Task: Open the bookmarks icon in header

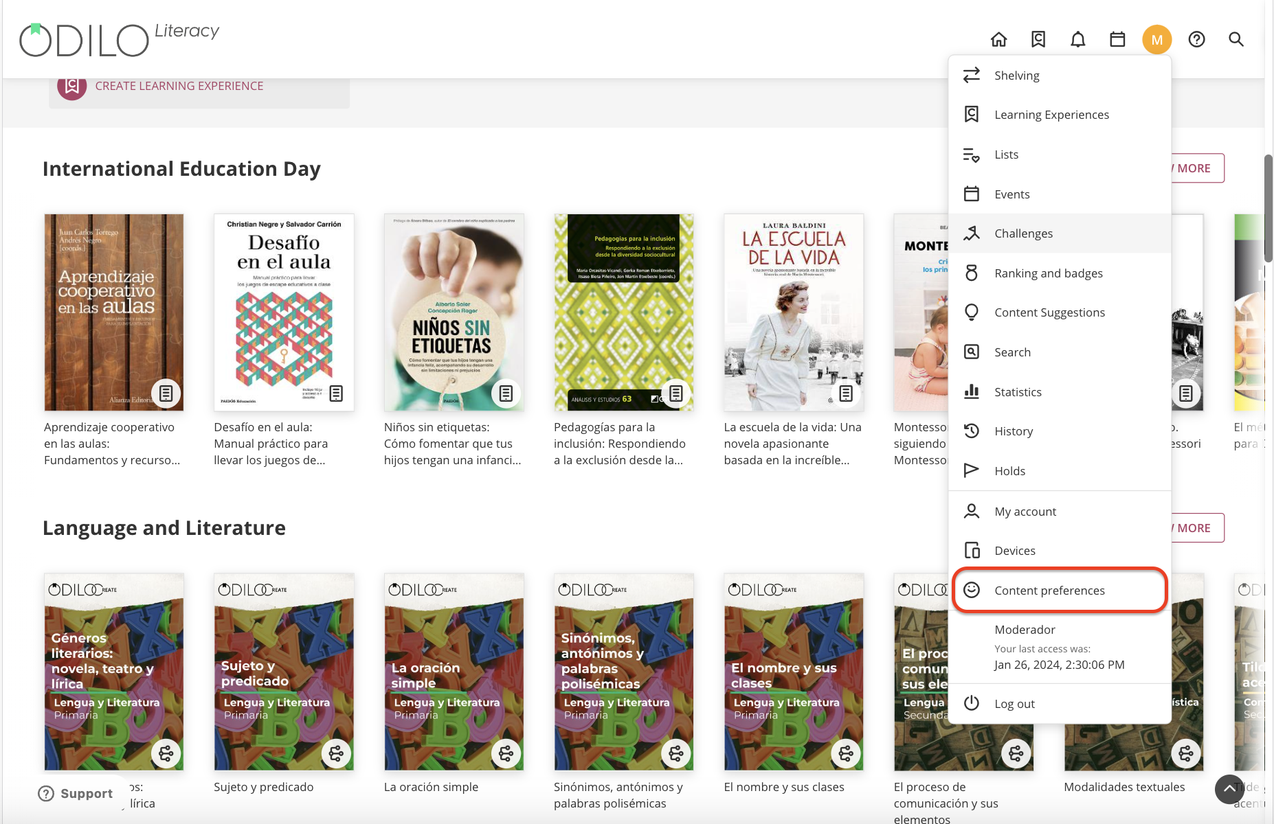Action: pyautogui.click(x=1038, y=40)
